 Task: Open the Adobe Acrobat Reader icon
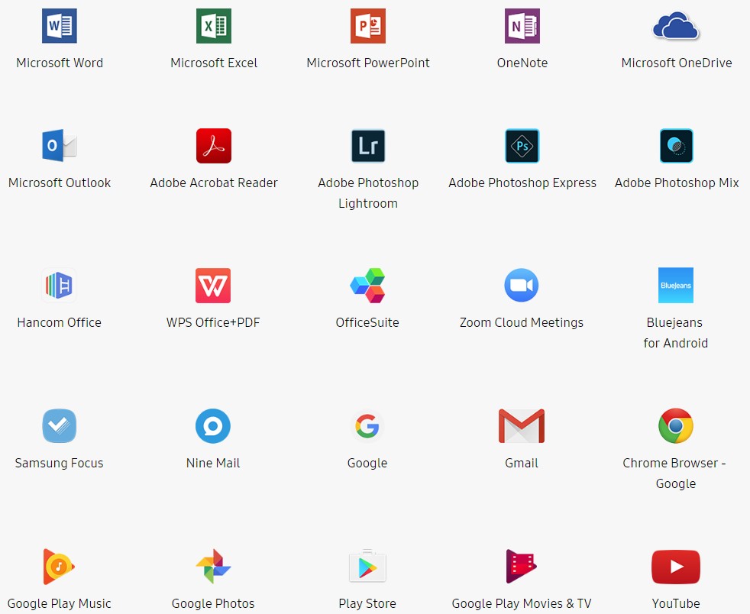[214, 145]
